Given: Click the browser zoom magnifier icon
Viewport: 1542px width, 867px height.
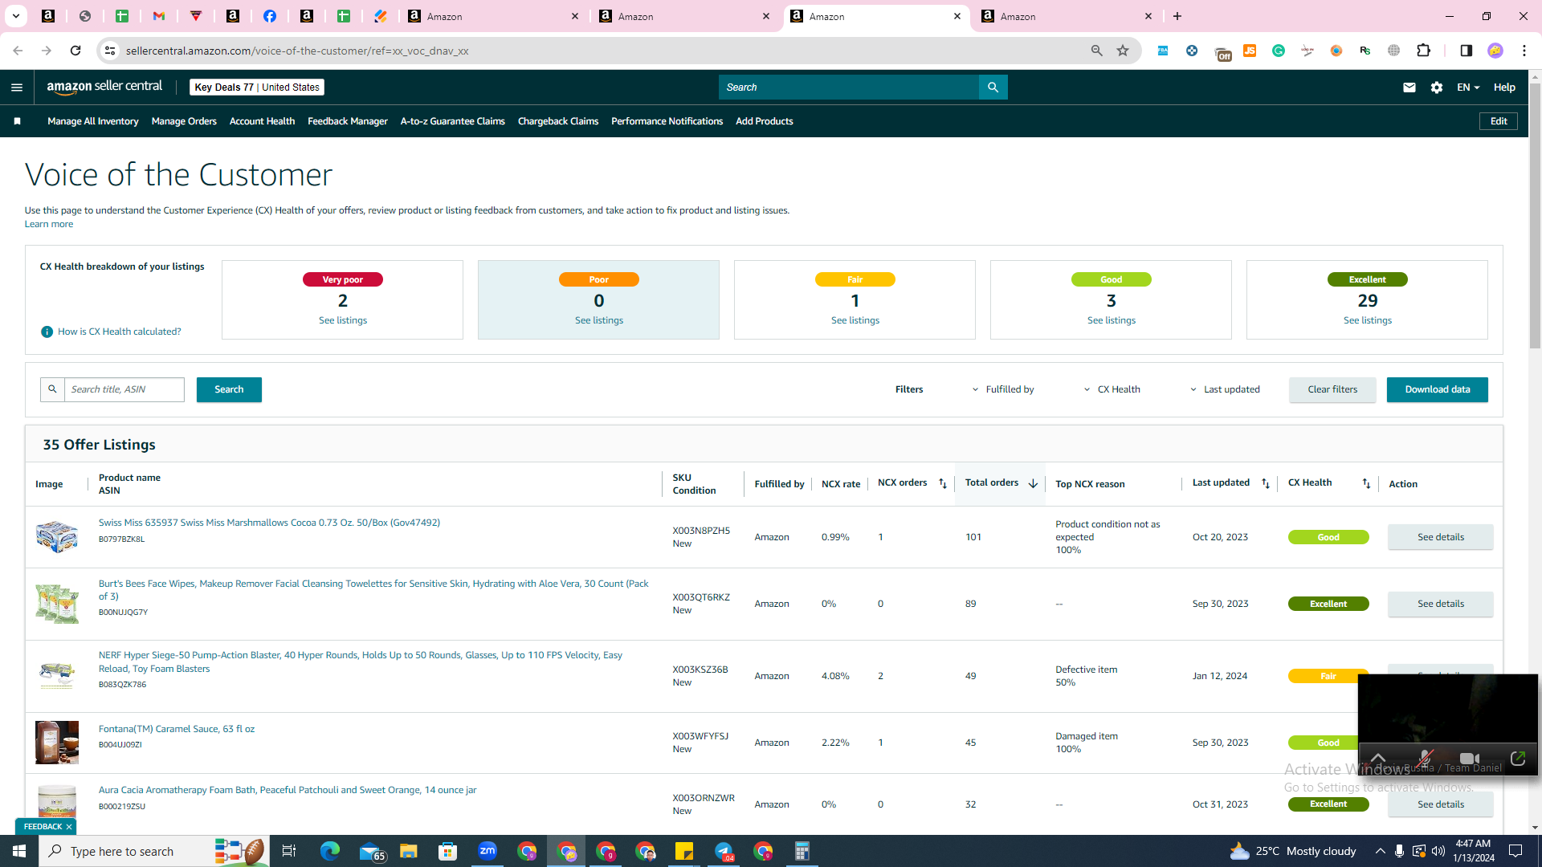Looking at the screenshot, I should [1096, 51].
